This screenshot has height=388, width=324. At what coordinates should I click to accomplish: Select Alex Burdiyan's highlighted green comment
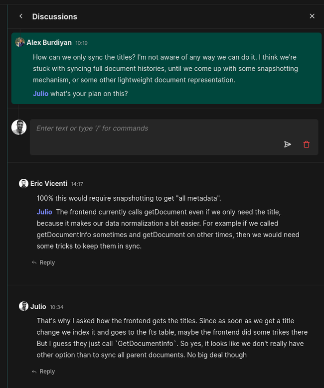pyautogui.click(x=199, y=68)
